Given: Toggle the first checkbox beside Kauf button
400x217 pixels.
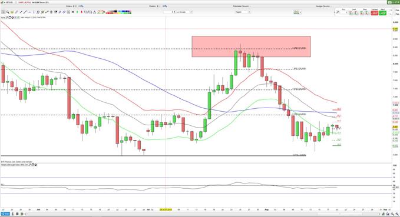Looking at the screenshot, I should click(389, 10).
